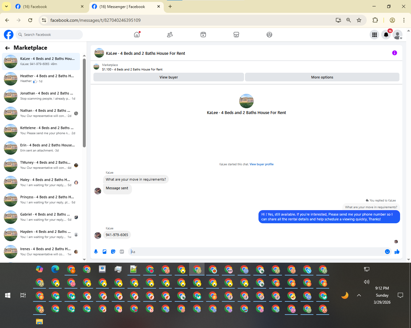
Task: Open the Windows Start menu
Action: [x=8, y=295]
